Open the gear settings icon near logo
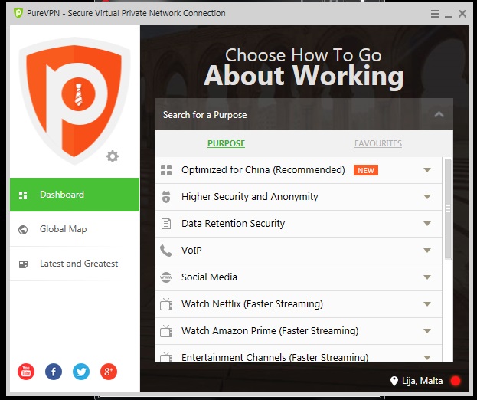The image size is (477, 400). (x=113, y=156)
